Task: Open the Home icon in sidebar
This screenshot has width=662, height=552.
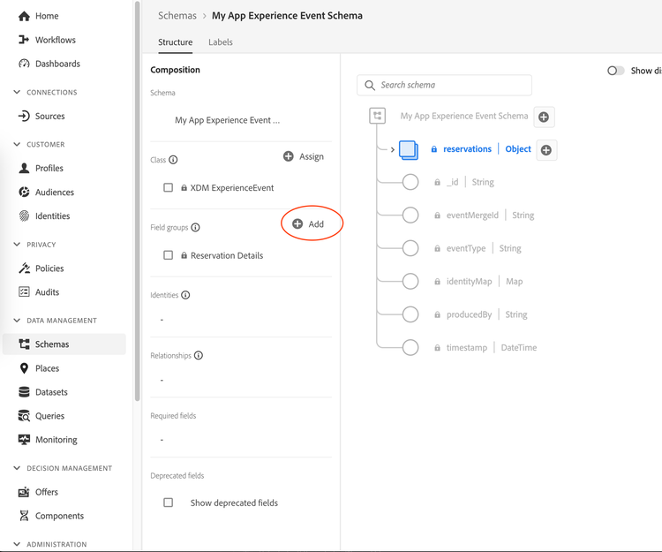Action: 24,16
